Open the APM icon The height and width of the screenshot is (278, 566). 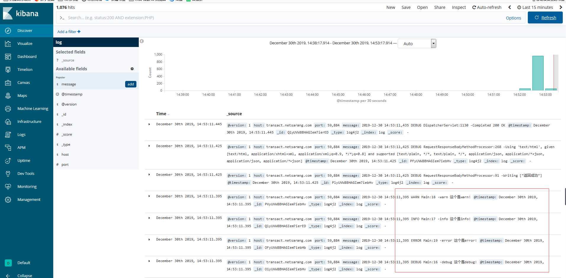point(8,148)
